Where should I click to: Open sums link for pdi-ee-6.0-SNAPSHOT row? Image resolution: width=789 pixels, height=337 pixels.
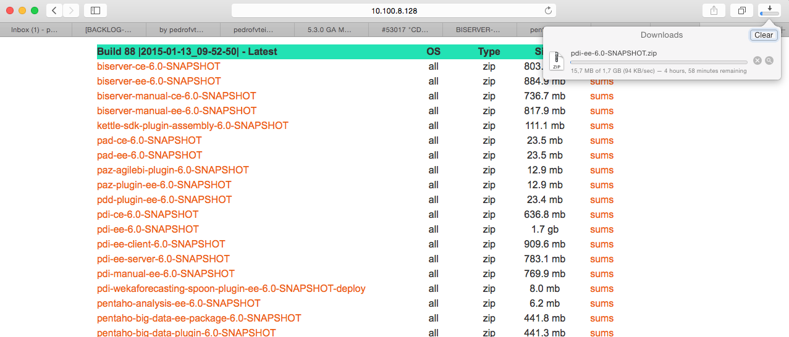pos(602,229)
